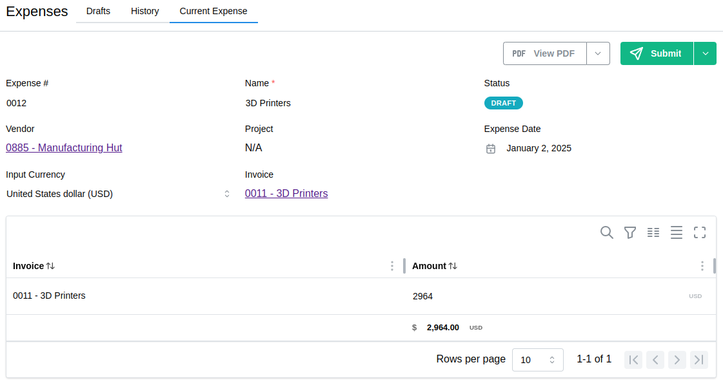This screenshot has width=723, height=385.
Task: Go to last page of table
Action: (x=699, y=360)
